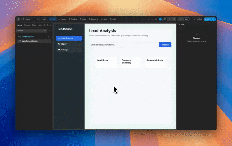Click the History clock icon

tap(59, 44)
